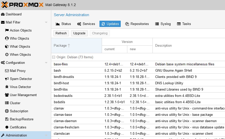Click the Syslog tab list icon

(157, 24)
